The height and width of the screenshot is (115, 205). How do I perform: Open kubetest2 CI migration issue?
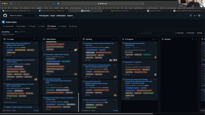(x=133, y=62)
